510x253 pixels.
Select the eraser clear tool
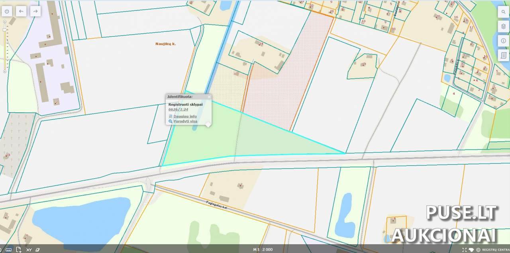click(38, 250)
